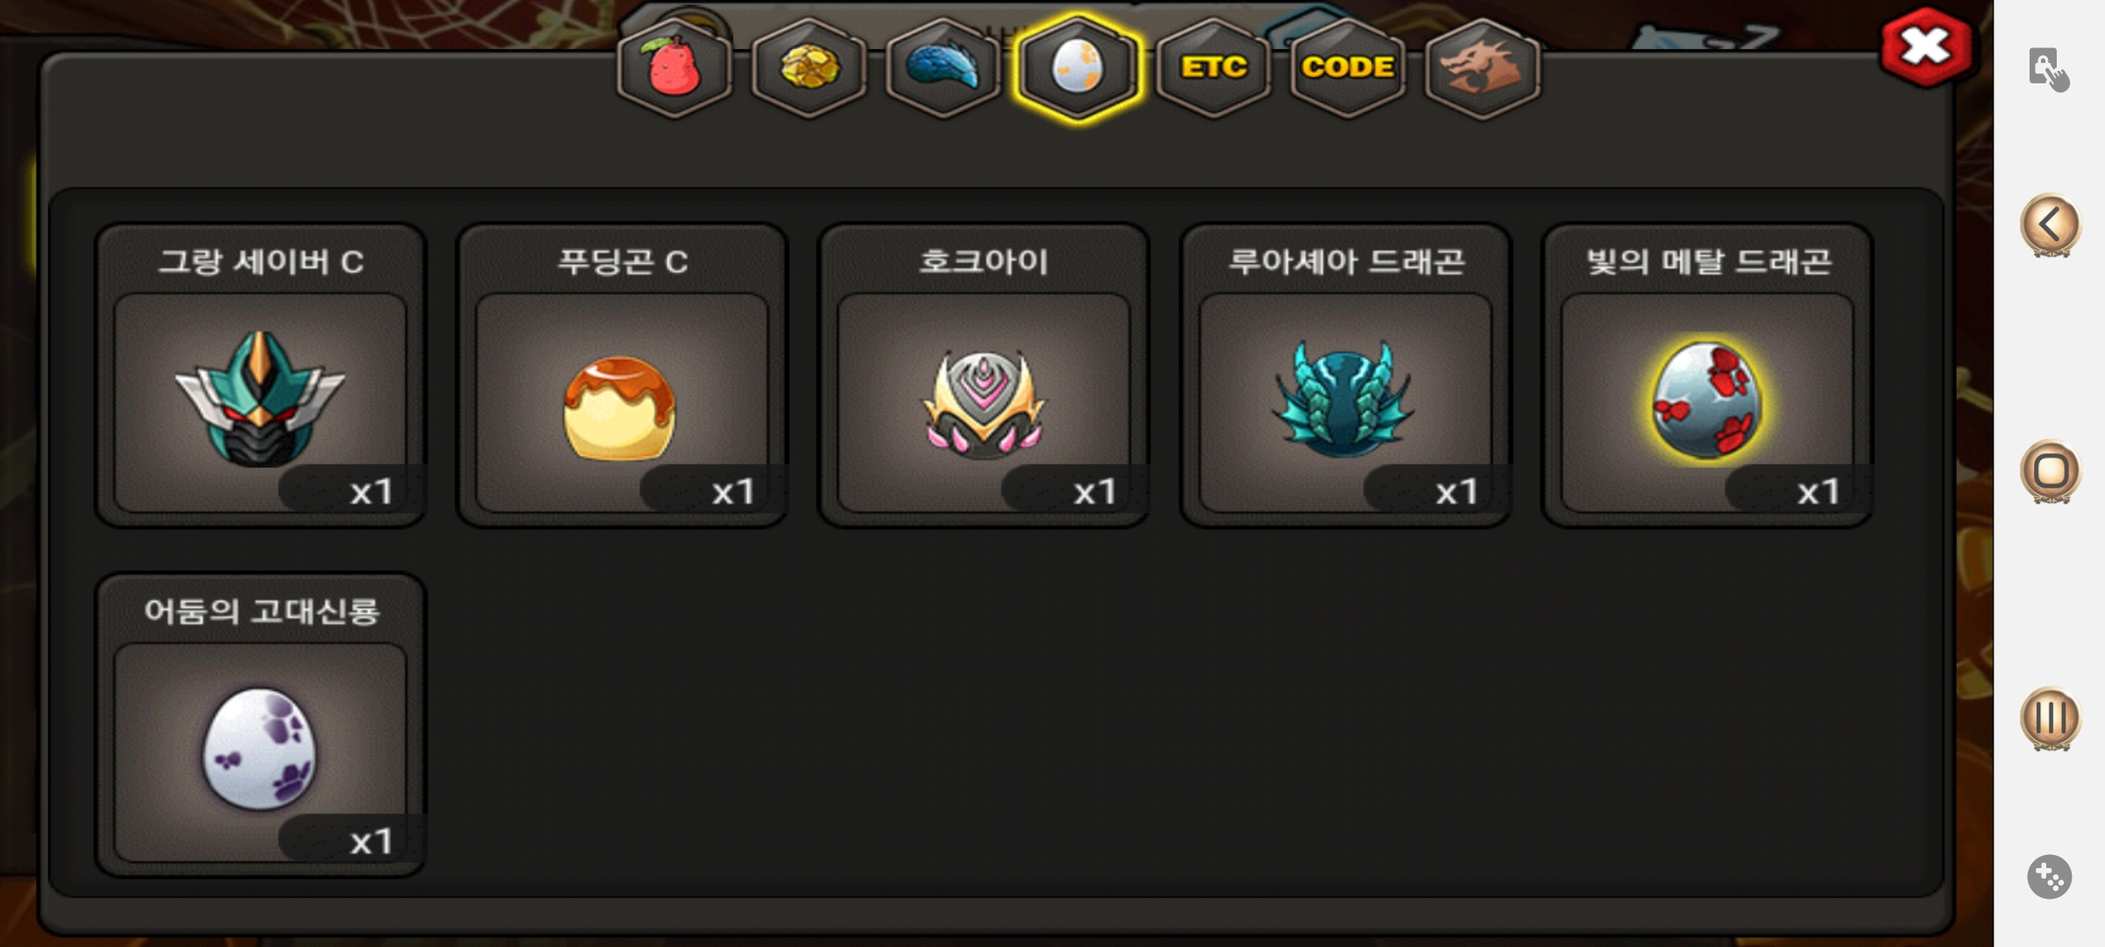Pick the 루아셰아 드래곤 item
This screenshot has height=947, width=2105.
(x=1346, y=375)
